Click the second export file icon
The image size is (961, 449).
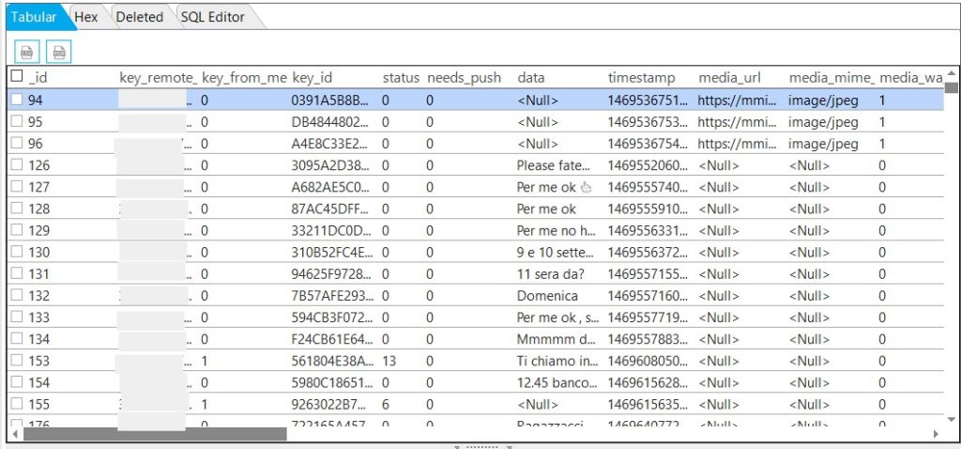pos(59,52)
